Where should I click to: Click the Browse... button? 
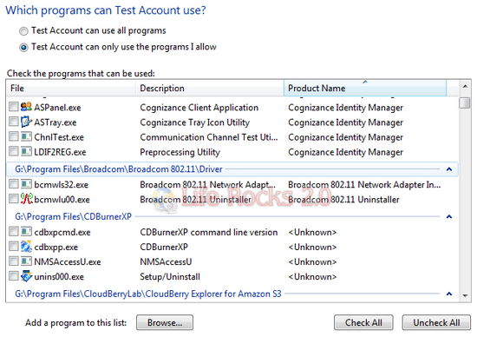pyautogui.click(x=165, y=322)
